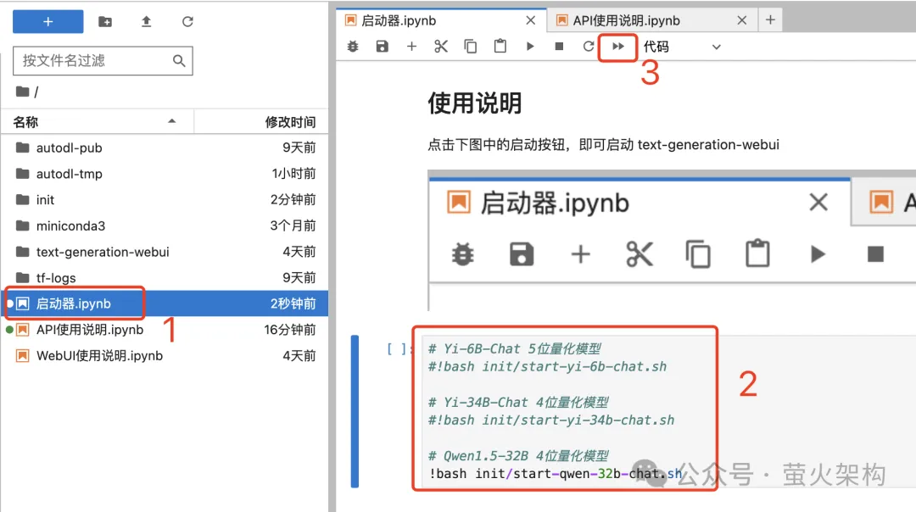Create a new folder in the file browser

[103, 20]
